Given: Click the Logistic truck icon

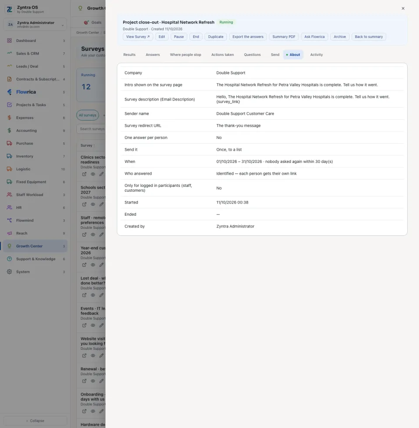Looking at the screenshot, I should (9, 169).
